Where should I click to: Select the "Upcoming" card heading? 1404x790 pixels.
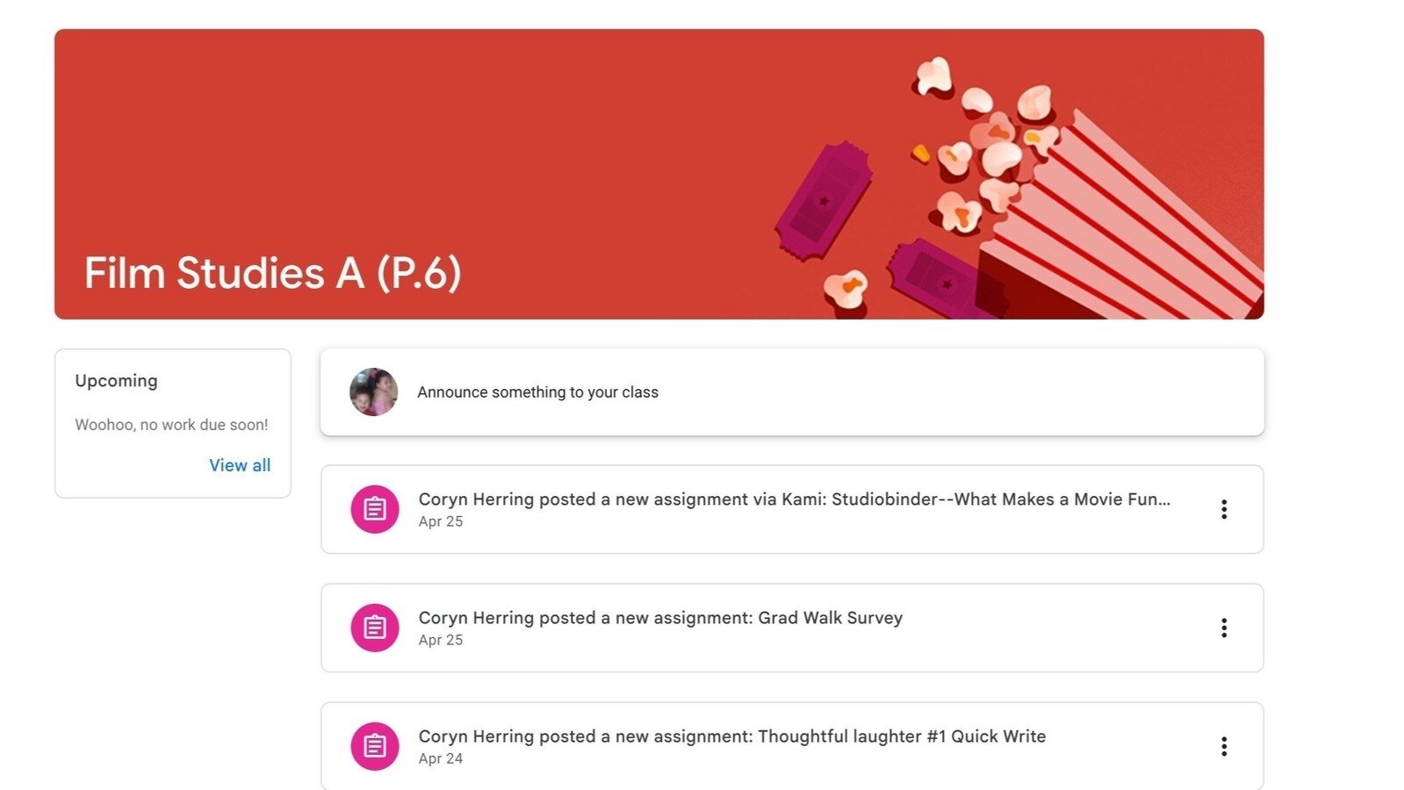point(116,381)
